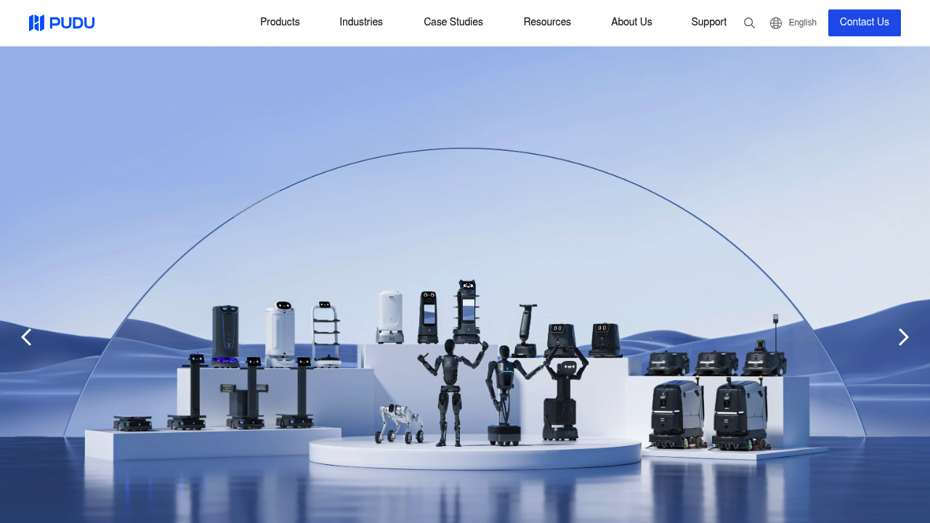Click the left chevron on the banner
The image size is (930, 523).
[x=26, y=337]
